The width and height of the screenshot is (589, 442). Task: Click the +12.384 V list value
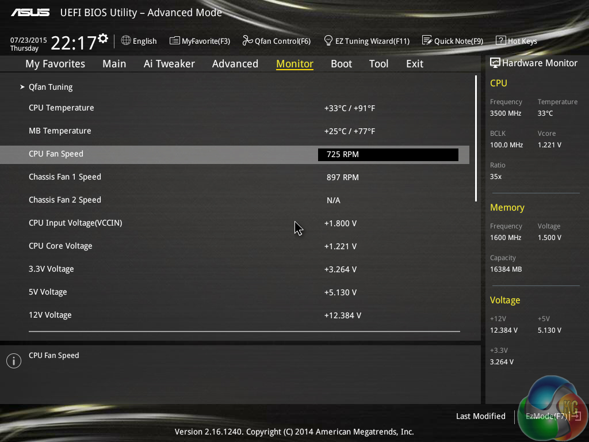coord(343,315)
